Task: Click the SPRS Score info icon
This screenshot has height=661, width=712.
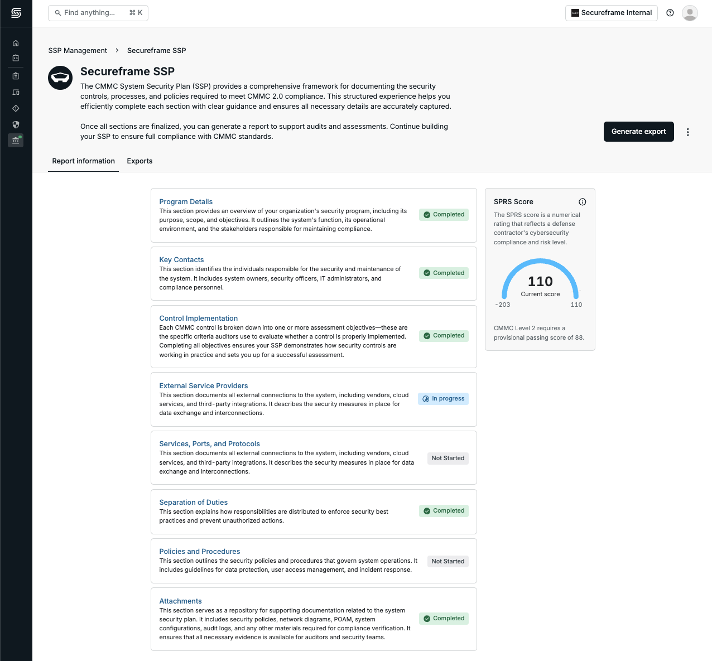Action: click(x=583, y=202)
